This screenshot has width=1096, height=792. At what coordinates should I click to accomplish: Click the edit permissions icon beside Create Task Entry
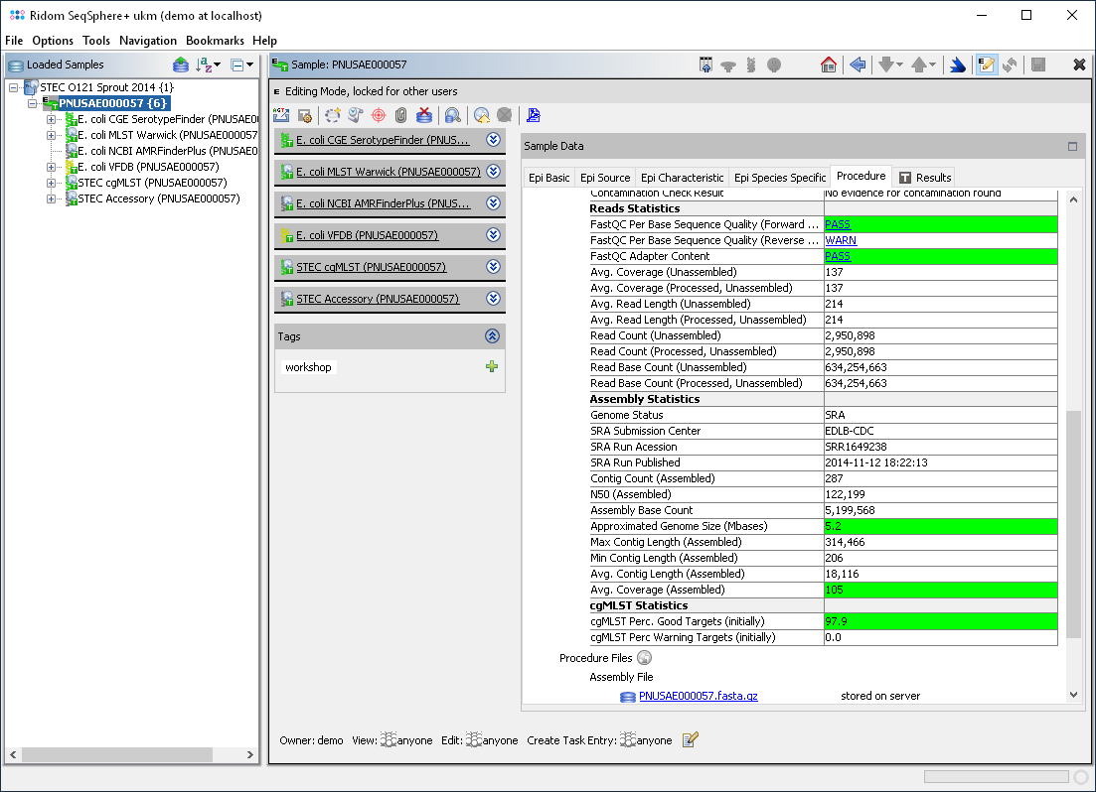coord(691,739)
